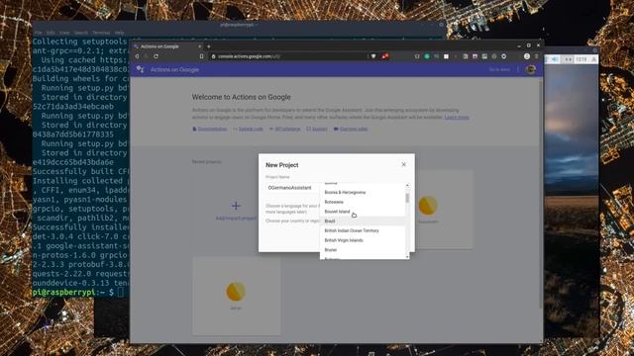Click the country list scroll-down arrow
634x356 pixels.
[407, 257]
